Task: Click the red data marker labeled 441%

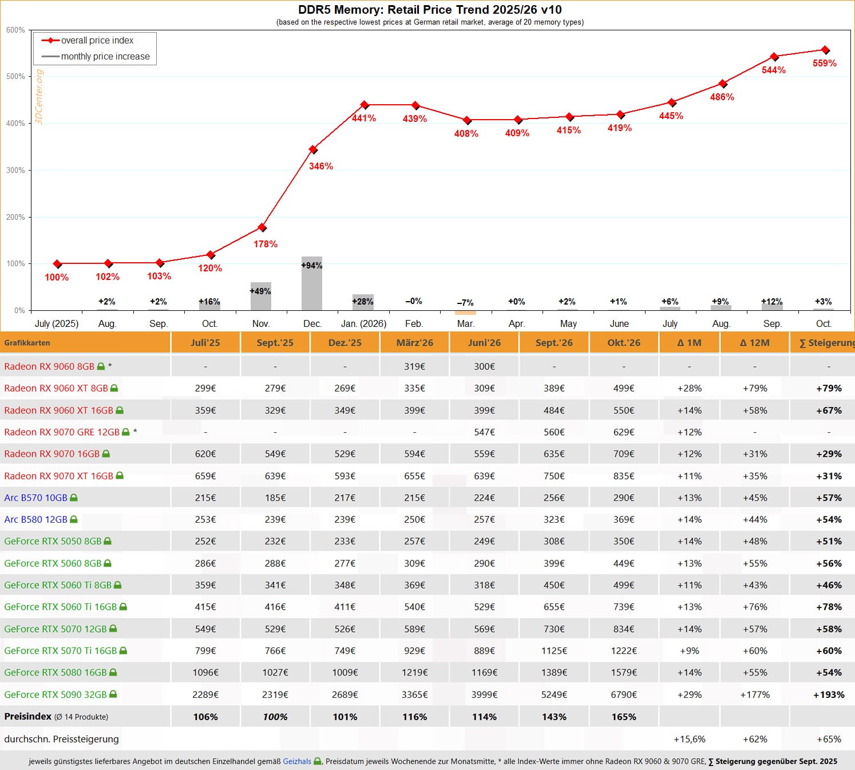Action: [365, 105]
